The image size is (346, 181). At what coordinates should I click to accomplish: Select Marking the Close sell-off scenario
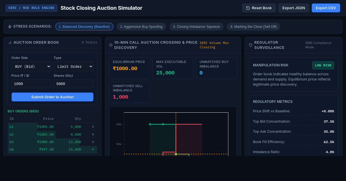[253, 27]
